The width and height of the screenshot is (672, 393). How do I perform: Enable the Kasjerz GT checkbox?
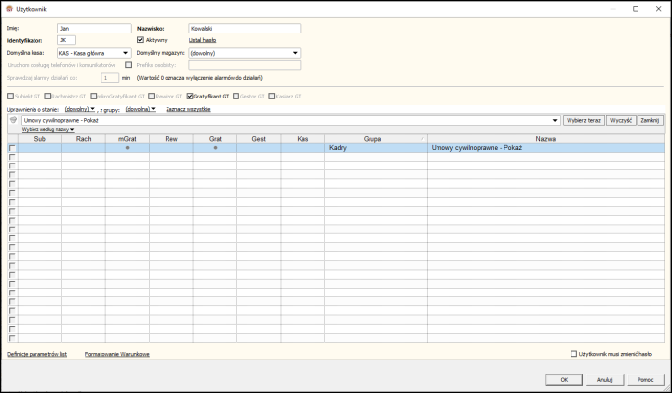point(272,96)
